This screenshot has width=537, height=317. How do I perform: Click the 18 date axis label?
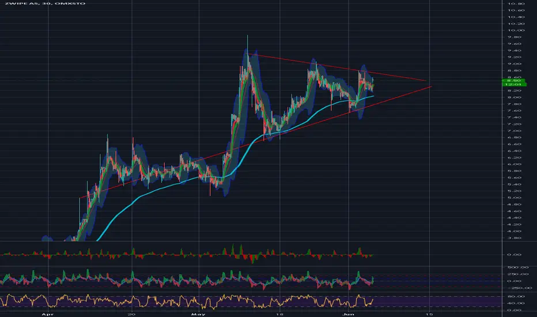(280, 314)
